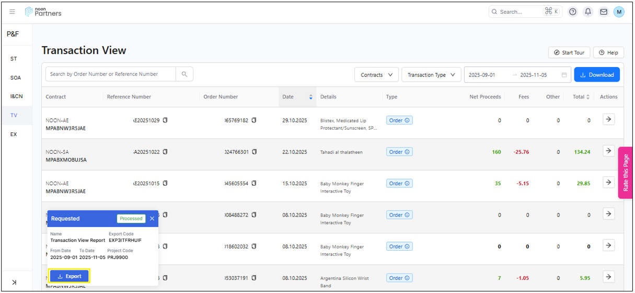
Task: Open the mail envelope icon
Action: coord(604,12)
